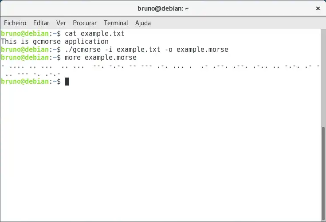Open the Editar menu
Viewport: 326px width, 222px height.
41,23
